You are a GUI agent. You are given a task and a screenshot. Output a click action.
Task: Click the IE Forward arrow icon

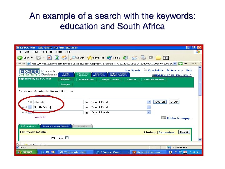38,58
